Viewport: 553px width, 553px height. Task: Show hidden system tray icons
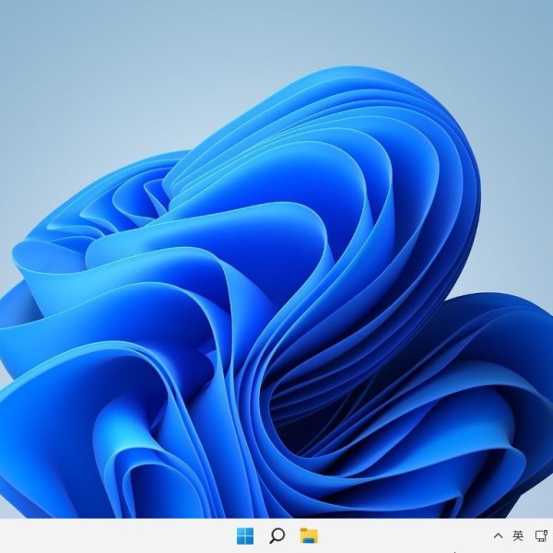pos(498,535)
